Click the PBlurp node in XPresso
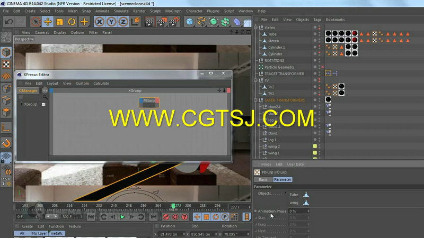The image size is (424, 238). coord(149,103)
